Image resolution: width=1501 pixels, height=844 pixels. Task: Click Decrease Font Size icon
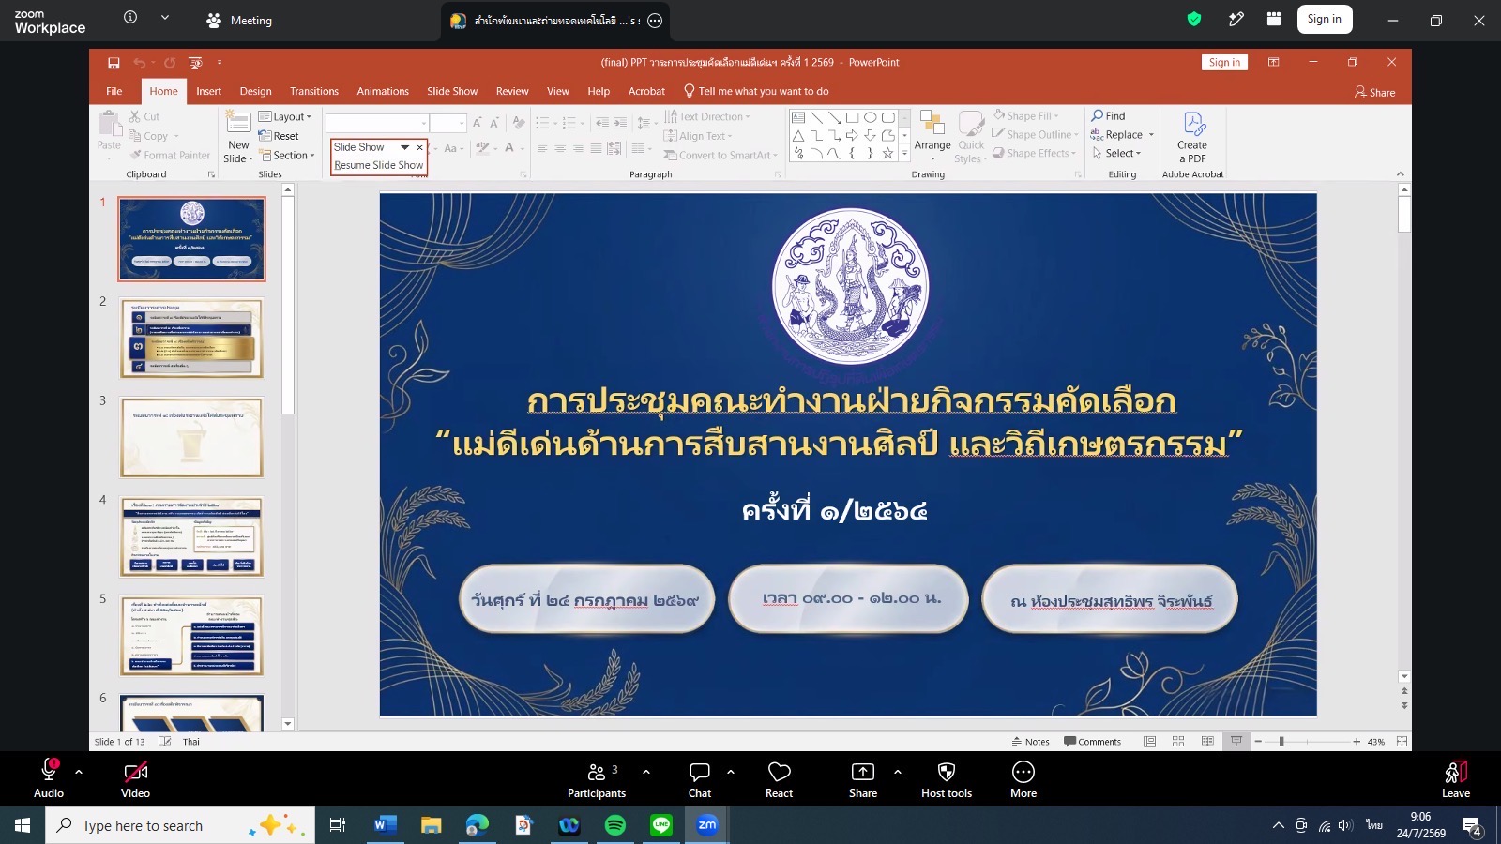tap(494, 123)
